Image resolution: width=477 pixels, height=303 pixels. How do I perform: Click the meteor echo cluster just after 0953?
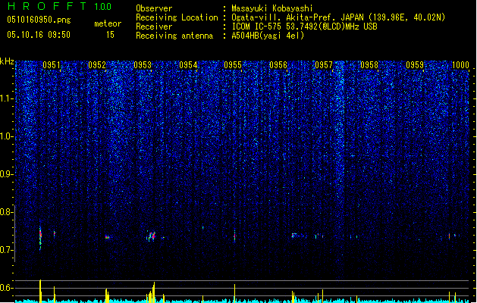152,236
